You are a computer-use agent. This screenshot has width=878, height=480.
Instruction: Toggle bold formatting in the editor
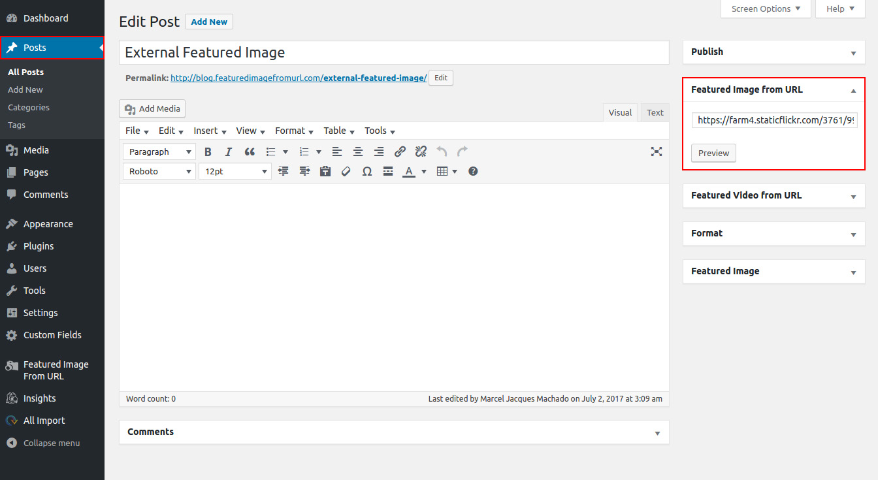[208, 152]
